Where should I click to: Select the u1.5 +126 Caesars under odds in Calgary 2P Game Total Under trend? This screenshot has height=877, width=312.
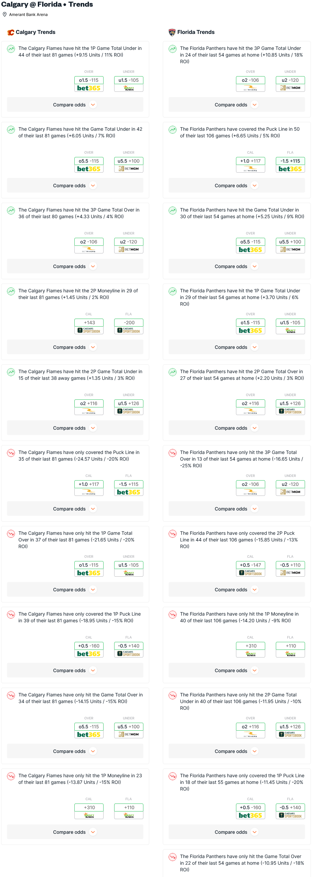tap(129, 407)
